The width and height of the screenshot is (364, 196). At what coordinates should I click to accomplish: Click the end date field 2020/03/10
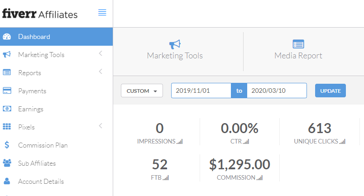[277, 91]
